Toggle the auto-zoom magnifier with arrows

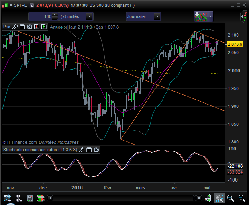click(x=219, y=198)
